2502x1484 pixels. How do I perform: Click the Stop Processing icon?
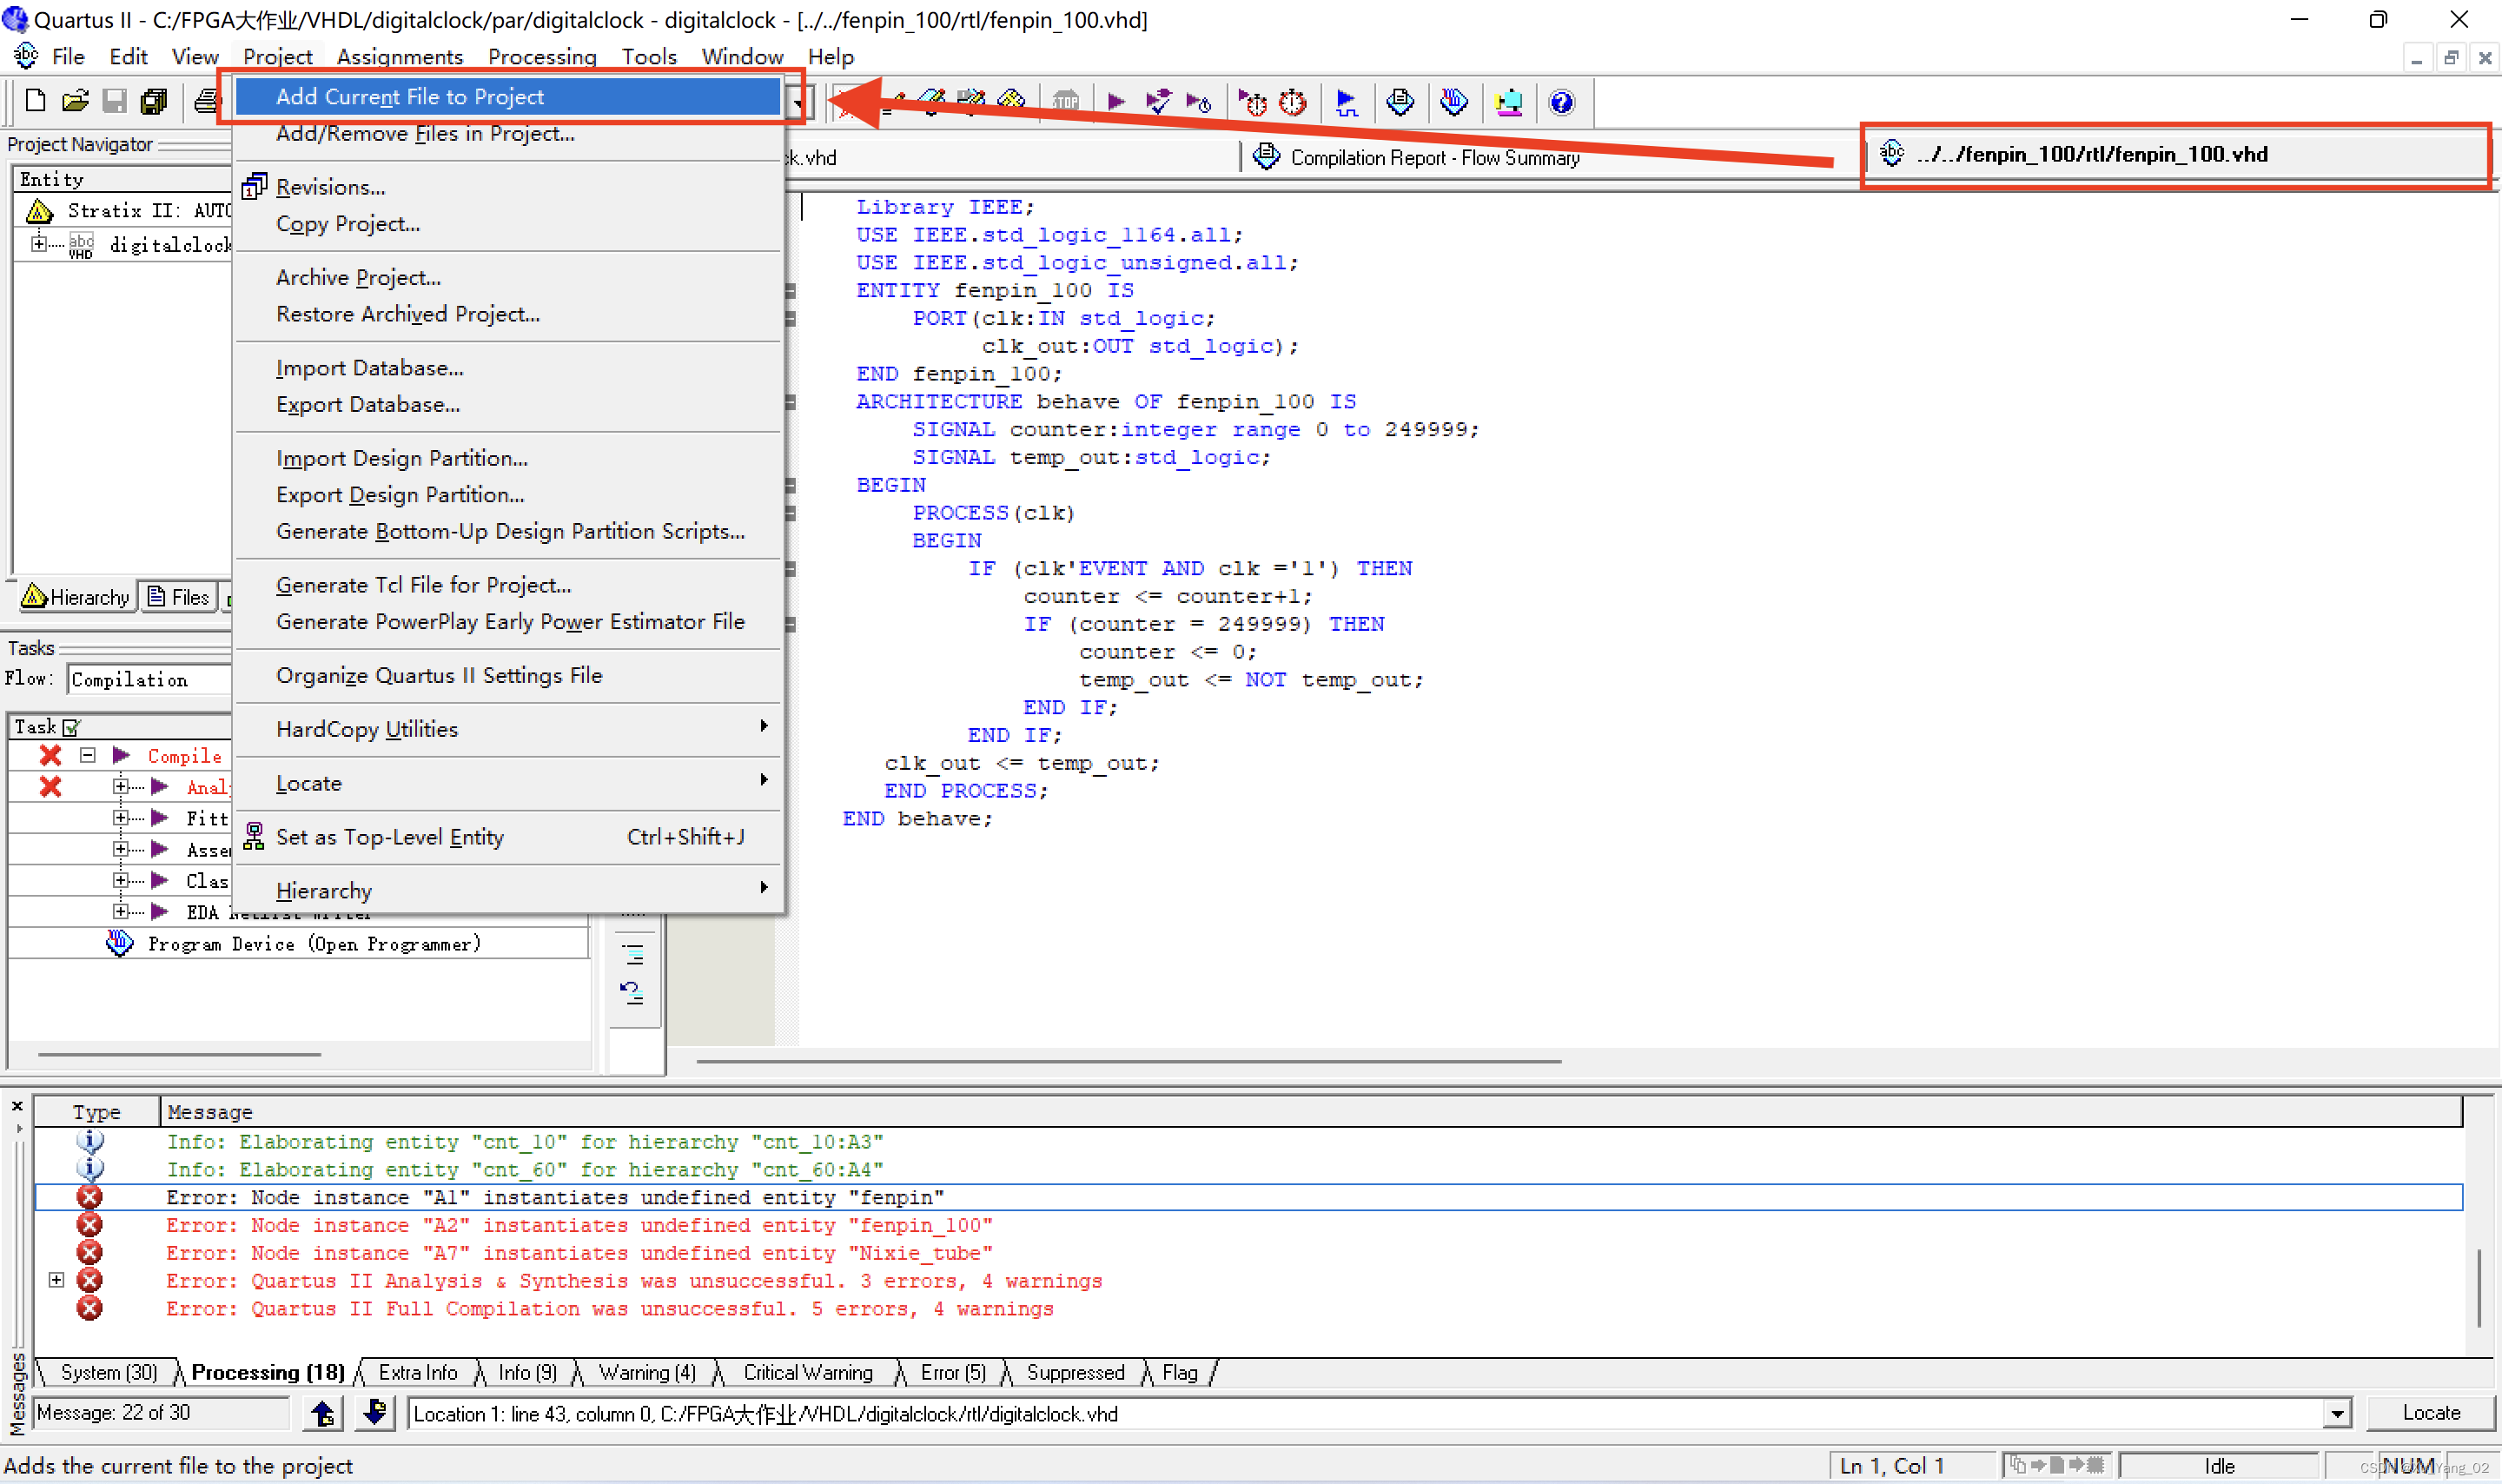point(1066,102)
